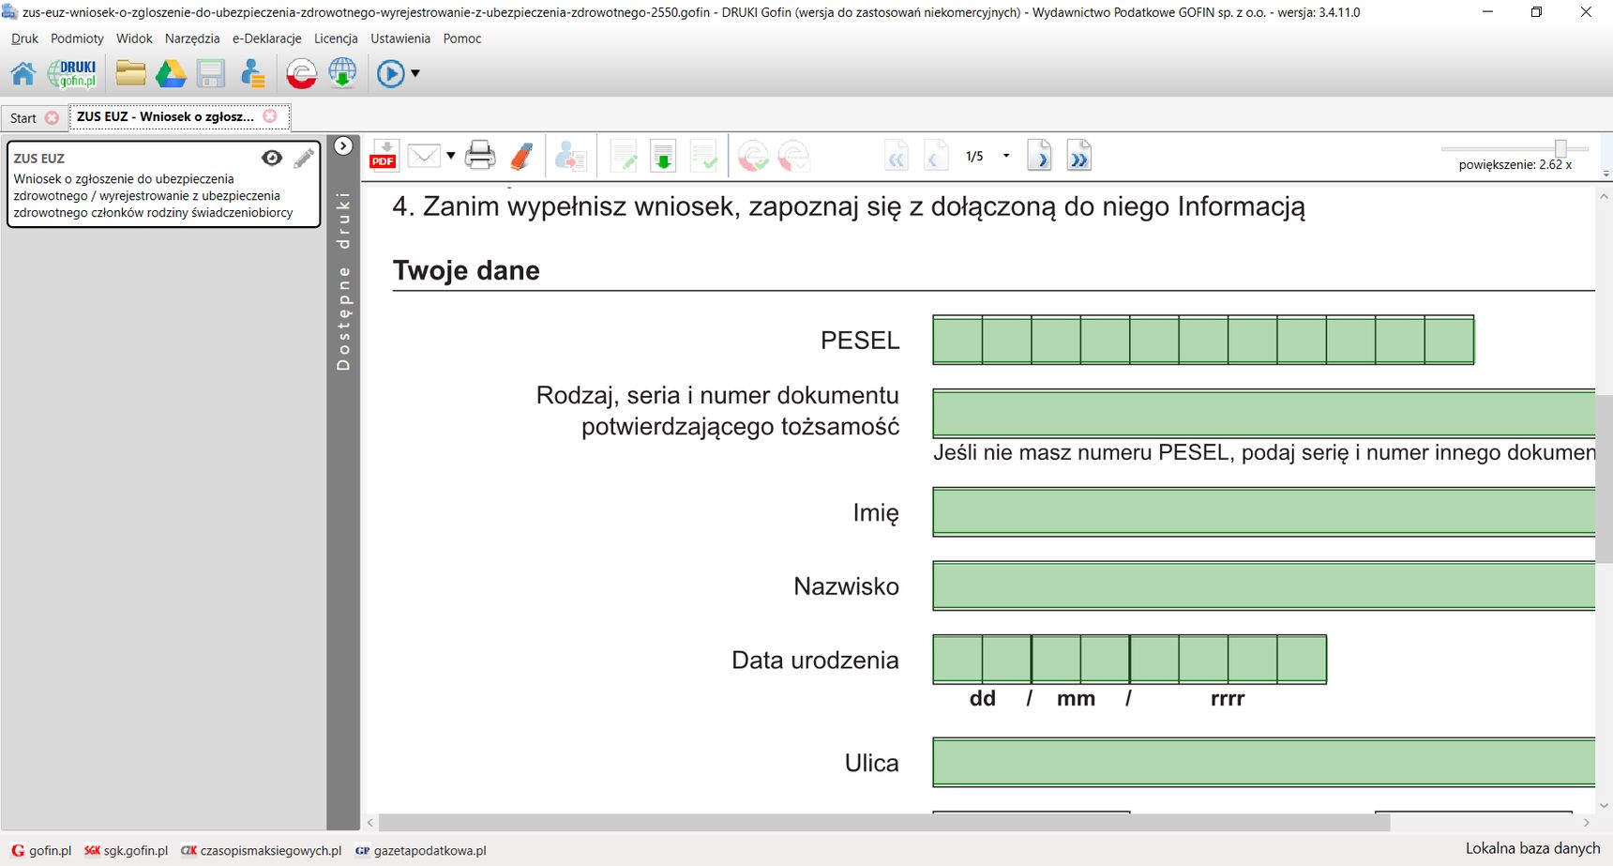
Task: Click the horizontal scrollbar of the form
Action: coord(883,823)
